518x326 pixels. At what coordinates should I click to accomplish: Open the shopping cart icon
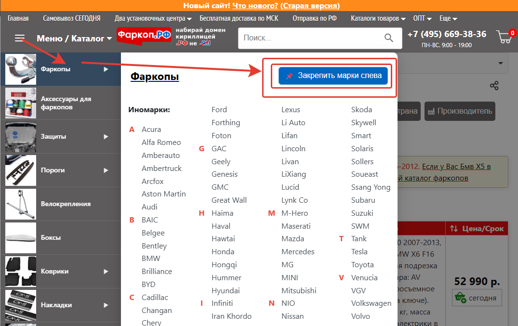505,37
